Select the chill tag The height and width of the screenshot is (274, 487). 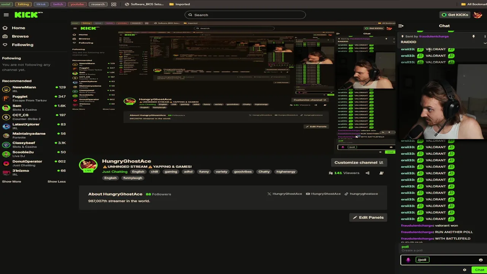tap(154, 172)
